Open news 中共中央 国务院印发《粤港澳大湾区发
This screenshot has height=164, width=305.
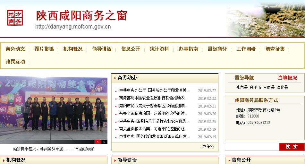click(154, 137)
